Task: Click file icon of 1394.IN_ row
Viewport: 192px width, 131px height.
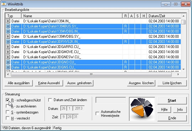Action: click(x=8, y=21)
